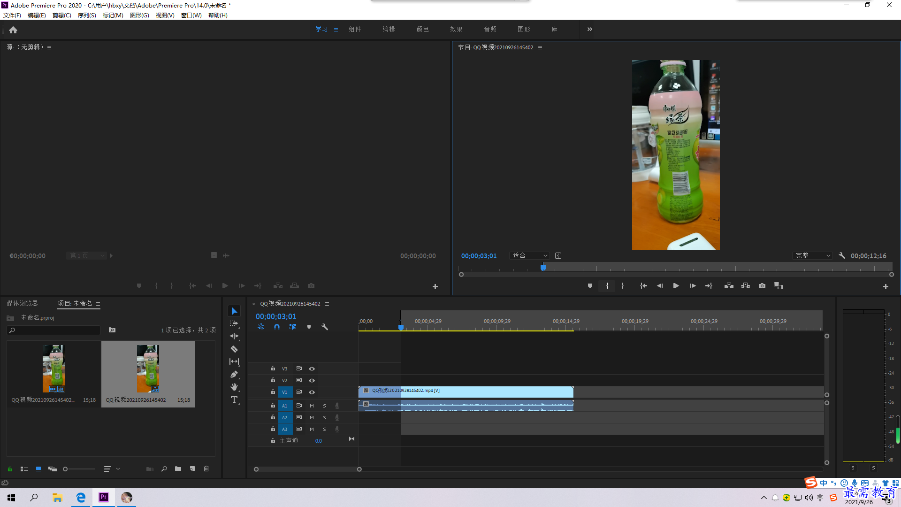Screen dimensions: 901x507
Task: Open 学习 workspace menu
Action: pyautogui.click(x=336, y=30)
